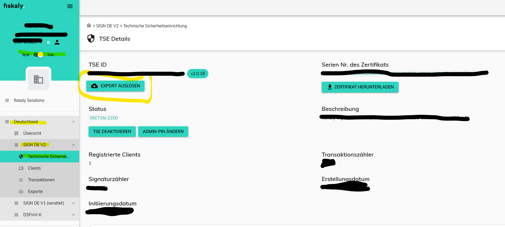Click the fiskaly Solutions grid icon

tap(7, 100)
